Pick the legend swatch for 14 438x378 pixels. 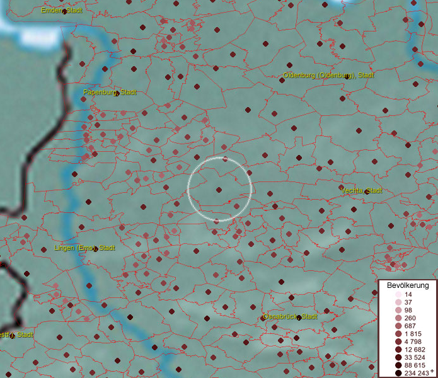(x=398, y=294)
